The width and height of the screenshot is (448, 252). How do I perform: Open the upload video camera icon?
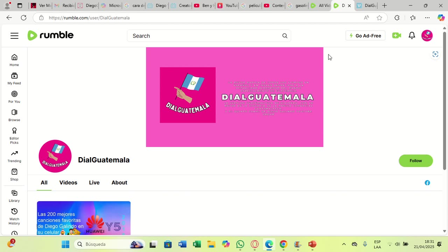tap(397, 35)
